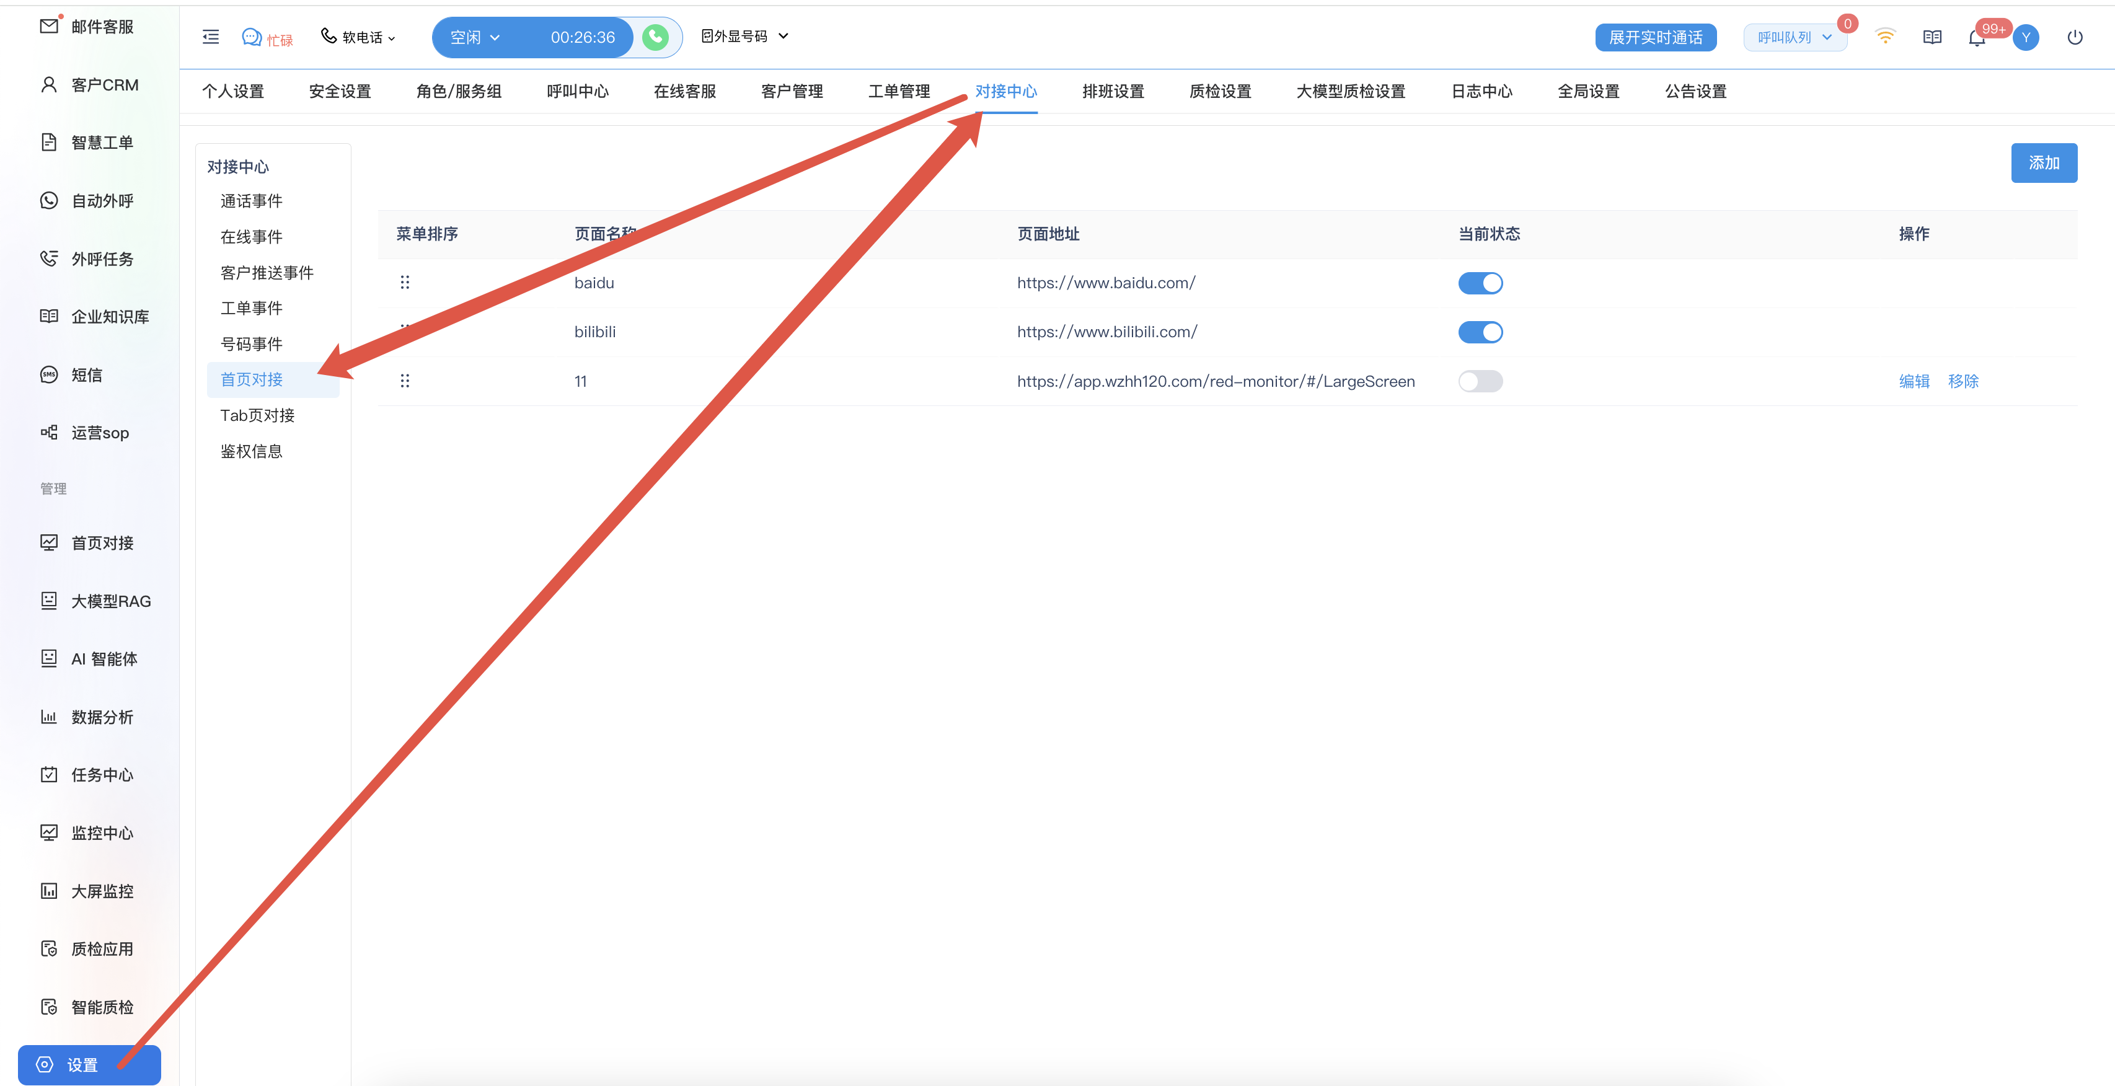The image size is (2115, 1086).
Task: Switch to 排班设置 tab
Action: coord(1113,91)
